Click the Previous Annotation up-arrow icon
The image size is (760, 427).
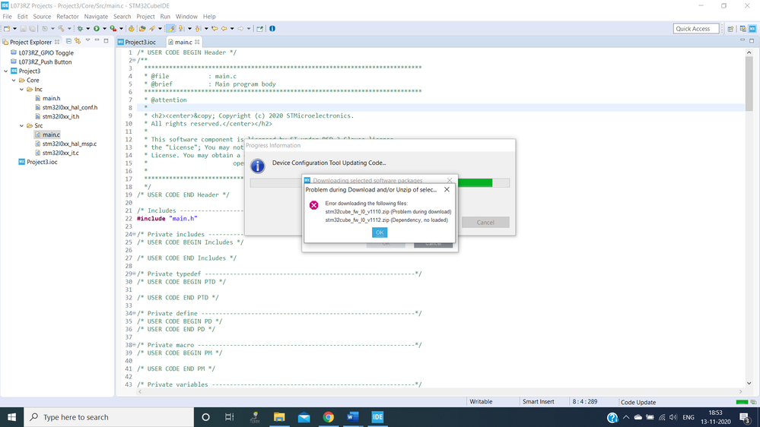[x=197, y=29]
